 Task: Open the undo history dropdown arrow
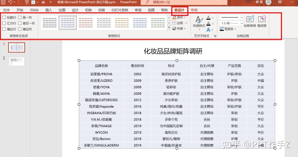14,2
